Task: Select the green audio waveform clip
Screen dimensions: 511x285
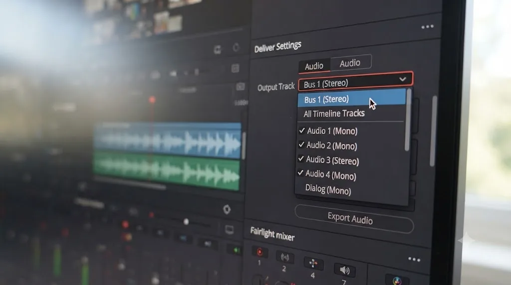Action: (x=167, y=171)
